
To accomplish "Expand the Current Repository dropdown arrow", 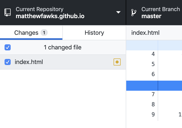I will tap(118, 12).
